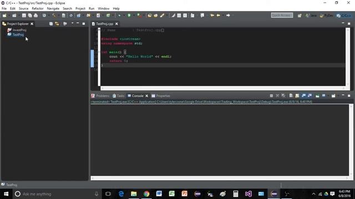This screenshot has height=199, width=355.
Task: Click Remove Launch X icon in Console
Action: coord(277,96)
